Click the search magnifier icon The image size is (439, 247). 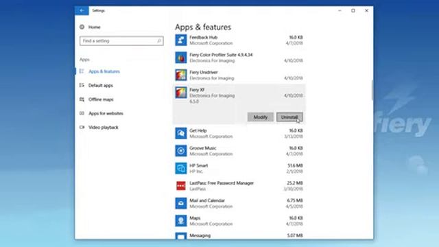[159, 41]
